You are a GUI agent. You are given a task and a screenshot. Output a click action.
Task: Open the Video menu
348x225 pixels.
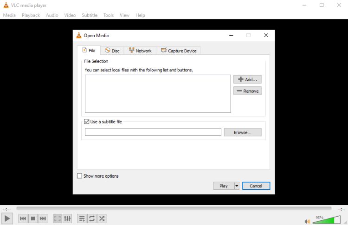(x=70, y=15)
